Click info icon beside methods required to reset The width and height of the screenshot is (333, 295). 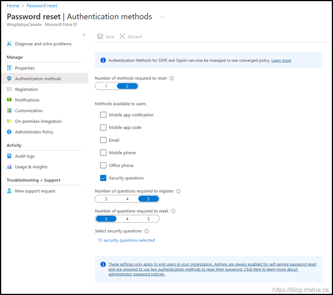[x=172, y=78]
